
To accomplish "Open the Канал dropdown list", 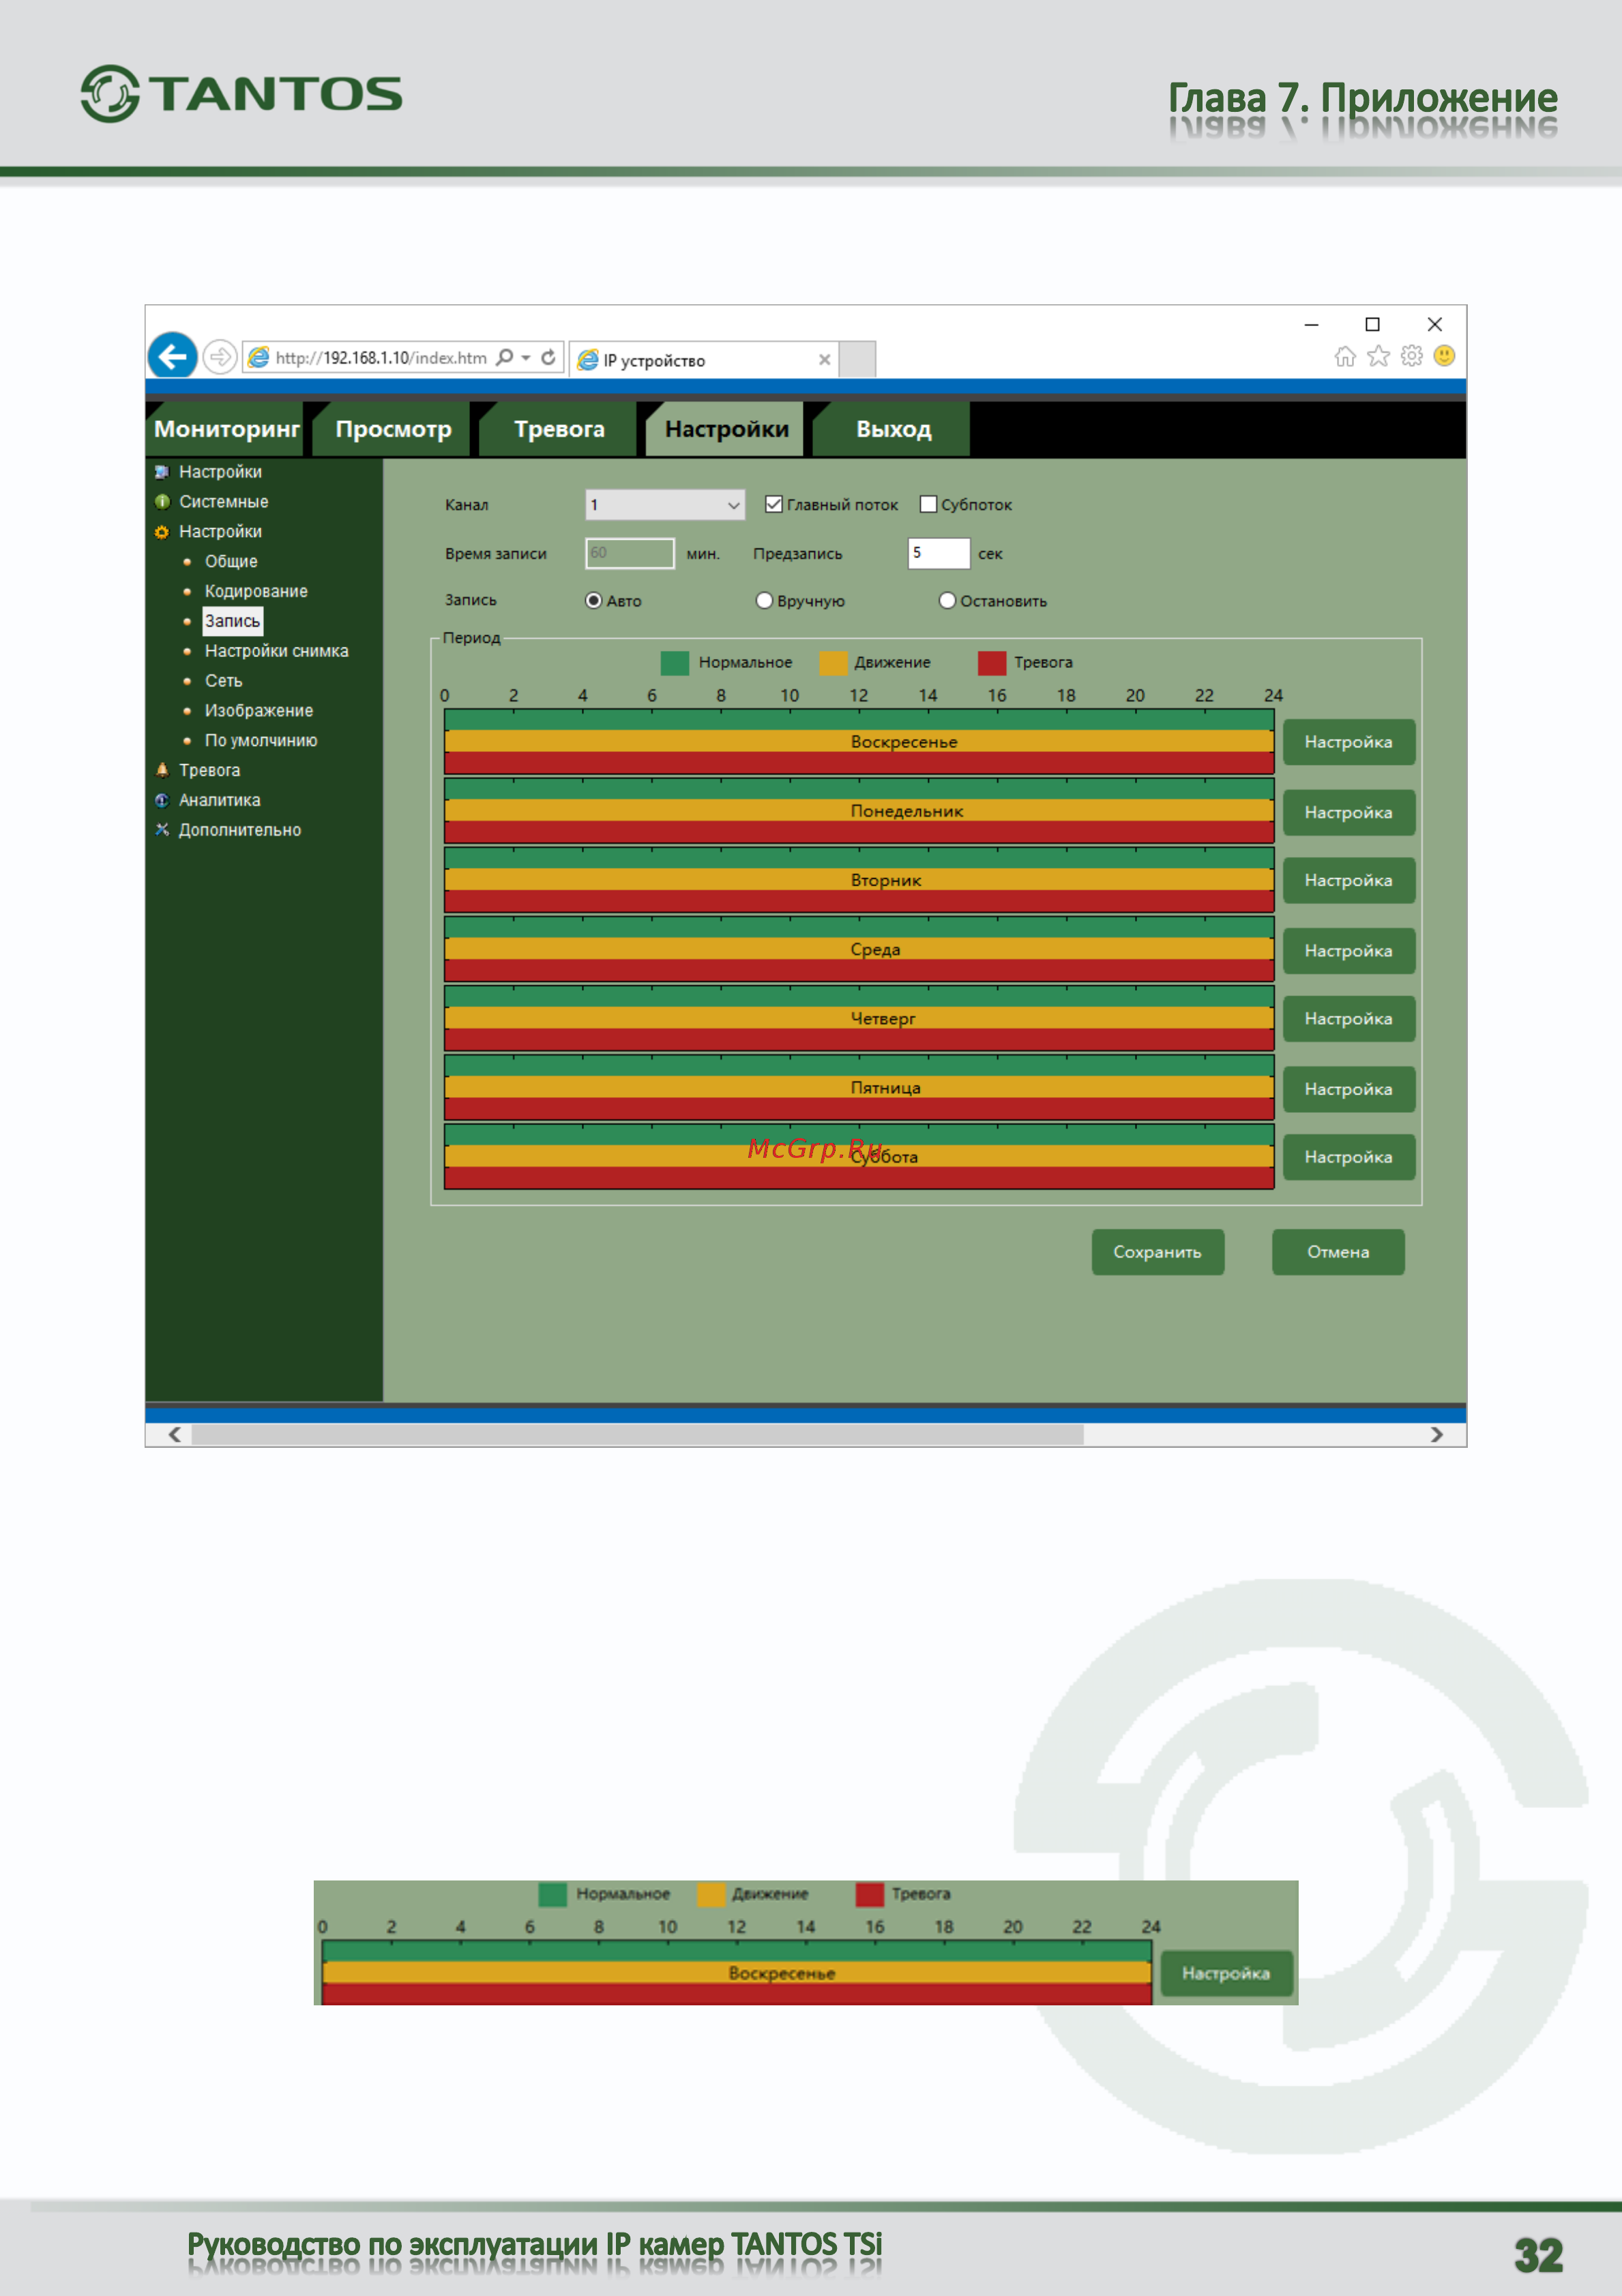I will tap(664, 505).
